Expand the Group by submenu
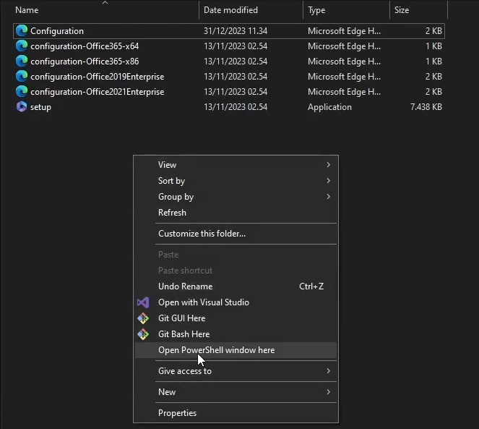Viewport: 479px width, 429px height. click(x=328, y=197)
